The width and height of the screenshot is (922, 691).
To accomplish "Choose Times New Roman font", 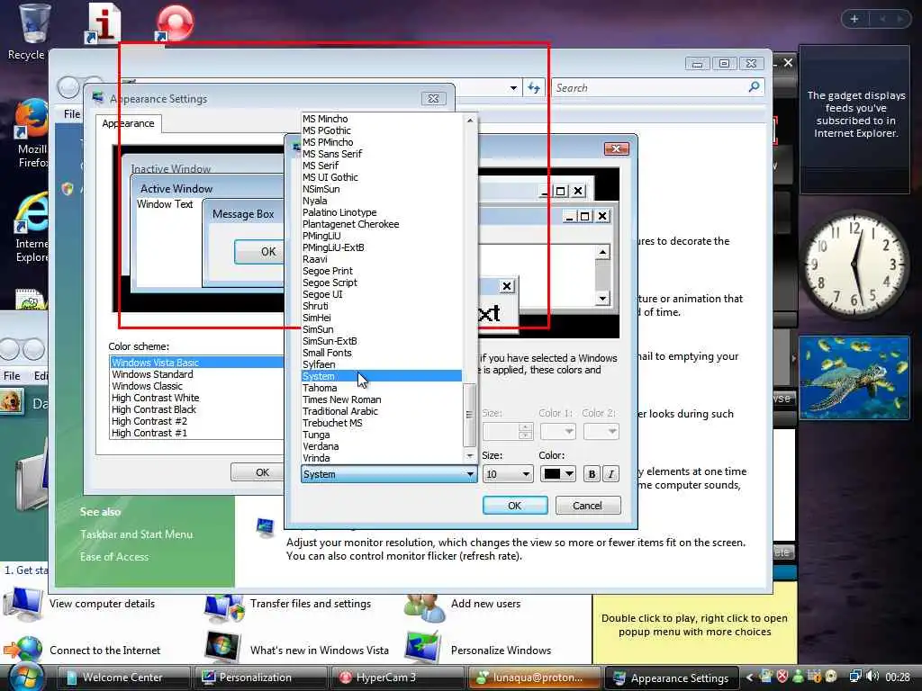I will [341, 399].
